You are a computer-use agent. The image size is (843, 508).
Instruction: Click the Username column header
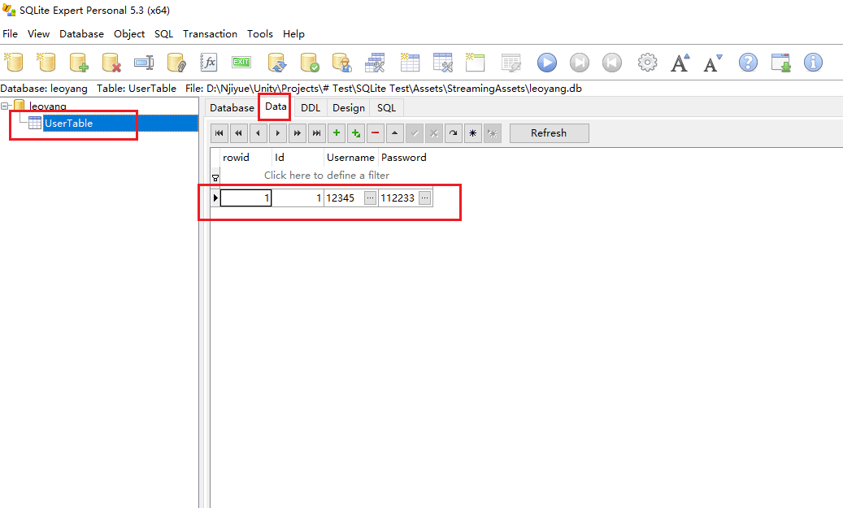tap(350, 158)
